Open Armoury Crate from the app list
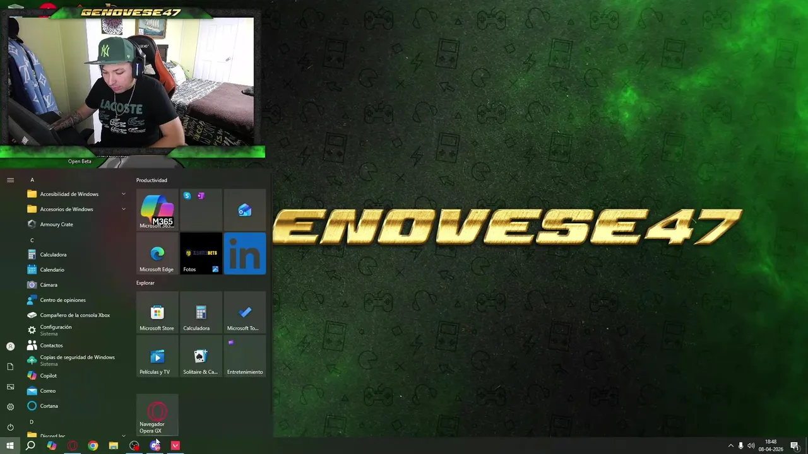Viewport: 808px width, 454px height. click(x=76, y=224)
